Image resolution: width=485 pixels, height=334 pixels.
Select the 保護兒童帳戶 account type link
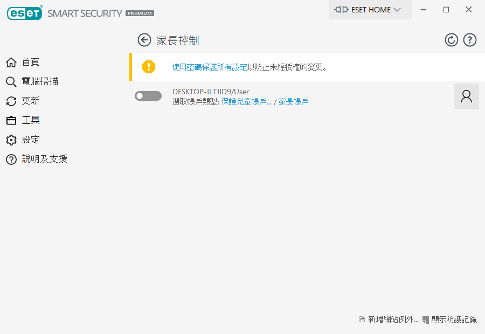click(x=246, y=101)
